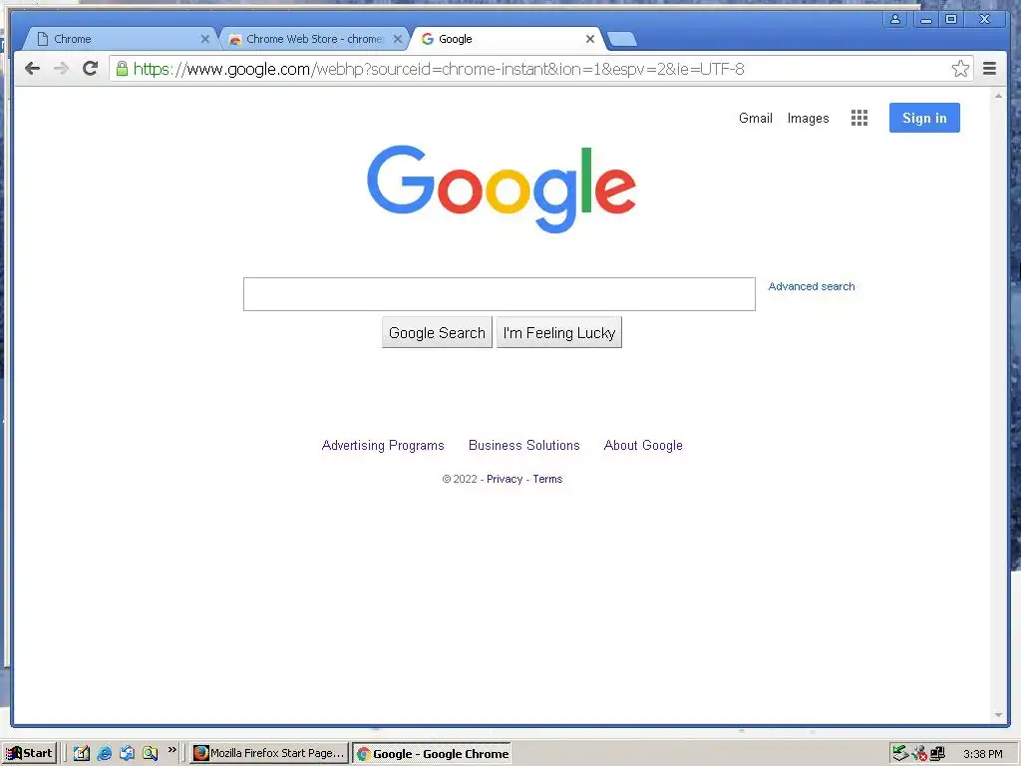Screen dimensions: 1021x766
Task: Click the Chrome user profile button
Action: 895,19
